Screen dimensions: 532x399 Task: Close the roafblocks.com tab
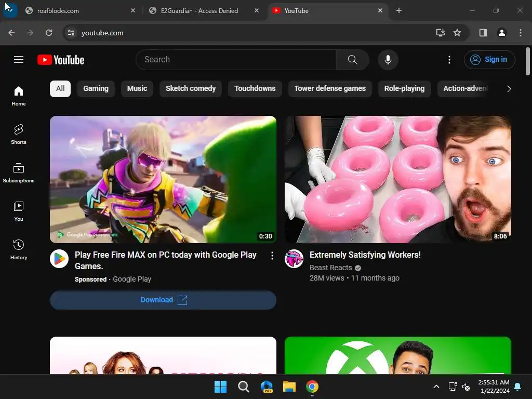133,10
